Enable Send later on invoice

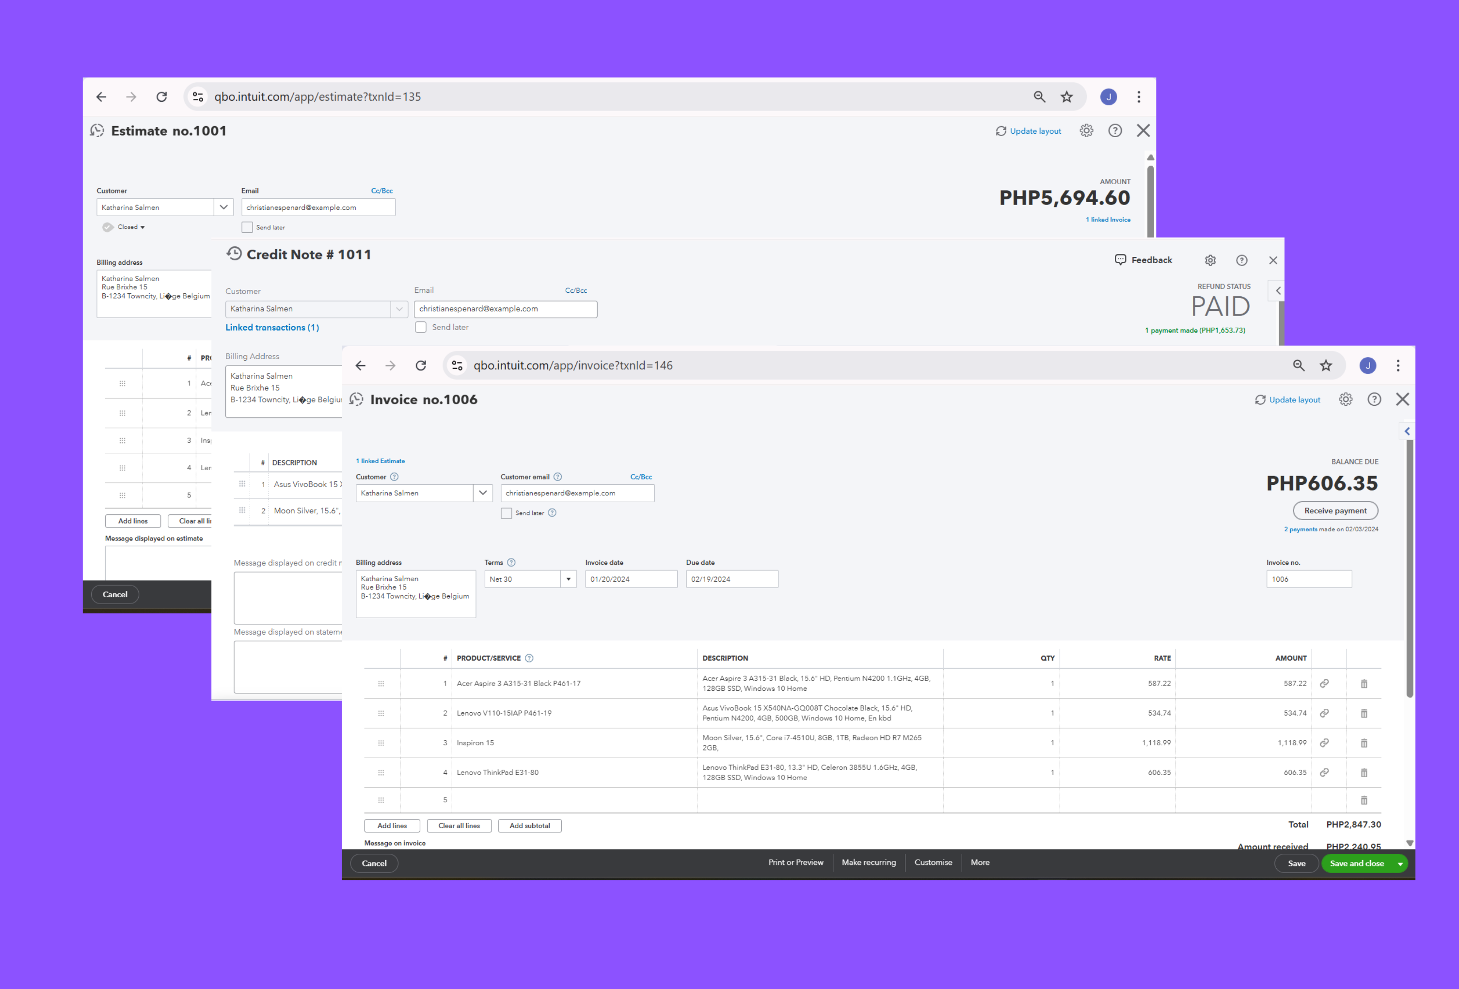pyautogui.click(x=506, y=513)
